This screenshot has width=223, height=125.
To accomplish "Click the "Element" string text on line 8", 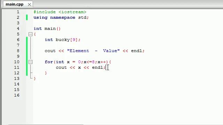I will point(79,51).
